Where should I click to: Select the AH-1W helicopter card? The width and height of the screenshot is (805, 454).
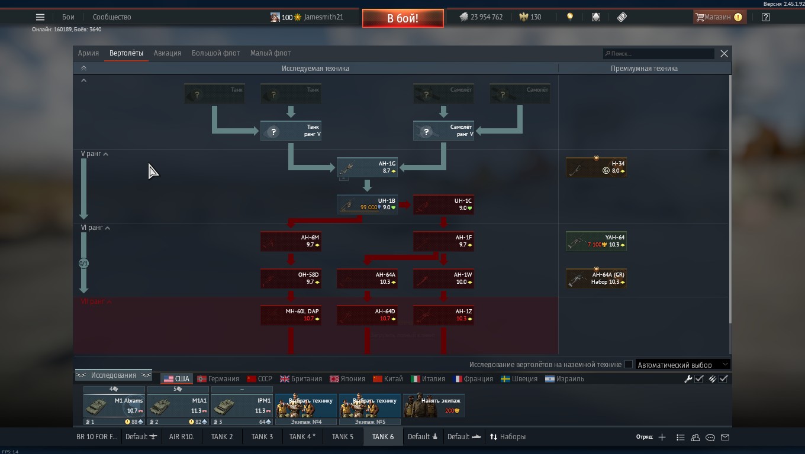[x=443, y=278]
